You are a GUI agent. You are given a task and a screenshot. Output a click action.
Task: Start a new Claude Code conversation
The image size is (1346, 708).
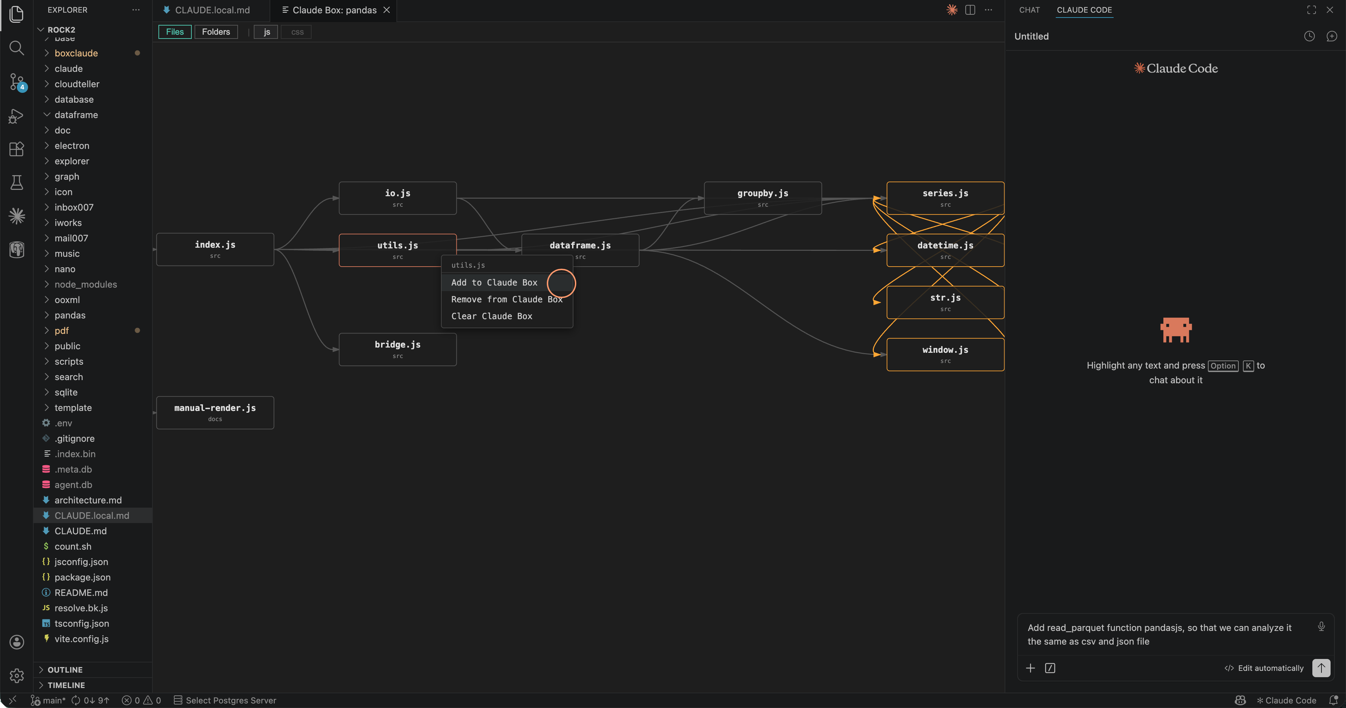pyautogui.click(x=1331, y=36)
